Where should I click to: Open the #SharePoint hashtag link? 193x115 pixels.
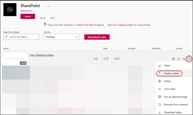pyautogui.click(x=26, y=11)
